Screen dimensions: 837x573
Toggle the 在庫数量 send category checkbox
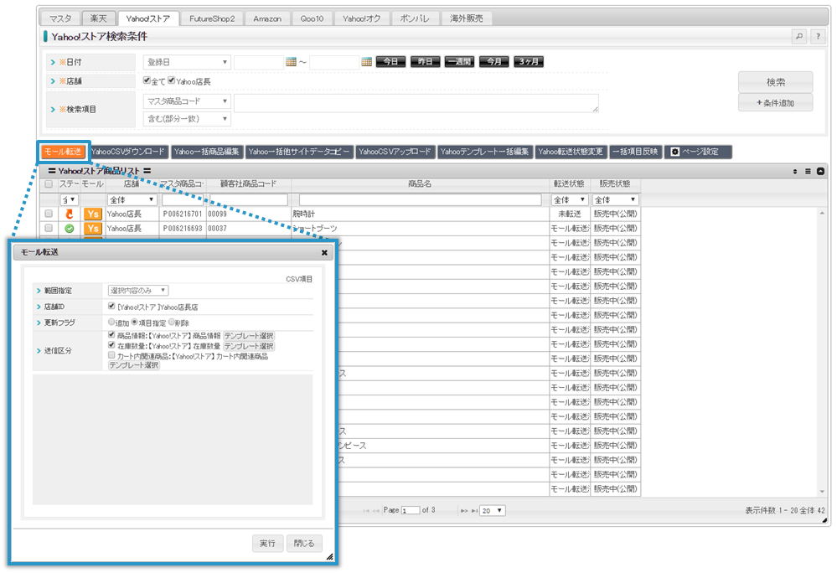coord(111,344)
